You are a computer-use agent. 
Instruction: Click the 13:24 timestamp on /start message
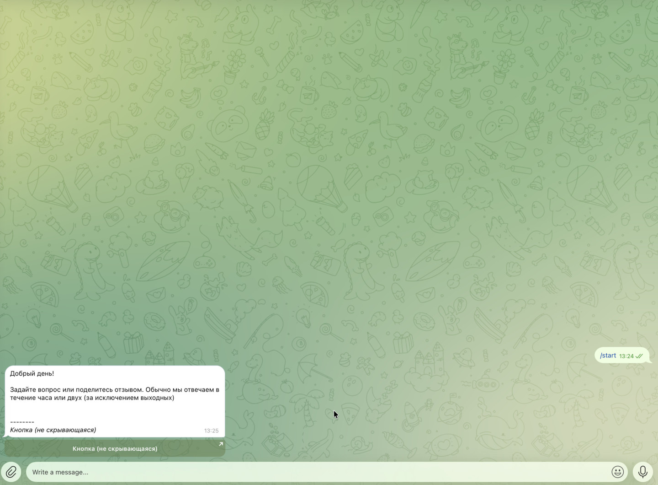626,356
